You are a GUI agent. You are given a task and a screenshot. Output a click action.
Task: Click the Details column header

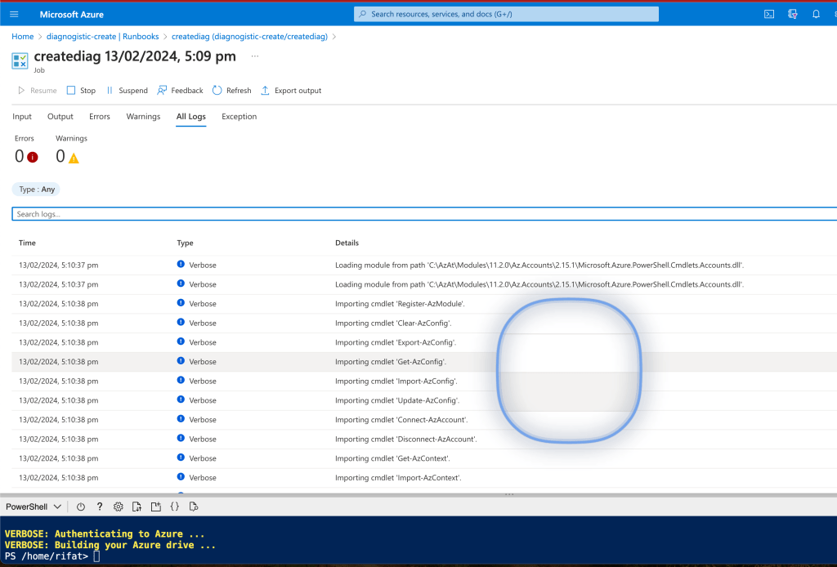[347, 243]
